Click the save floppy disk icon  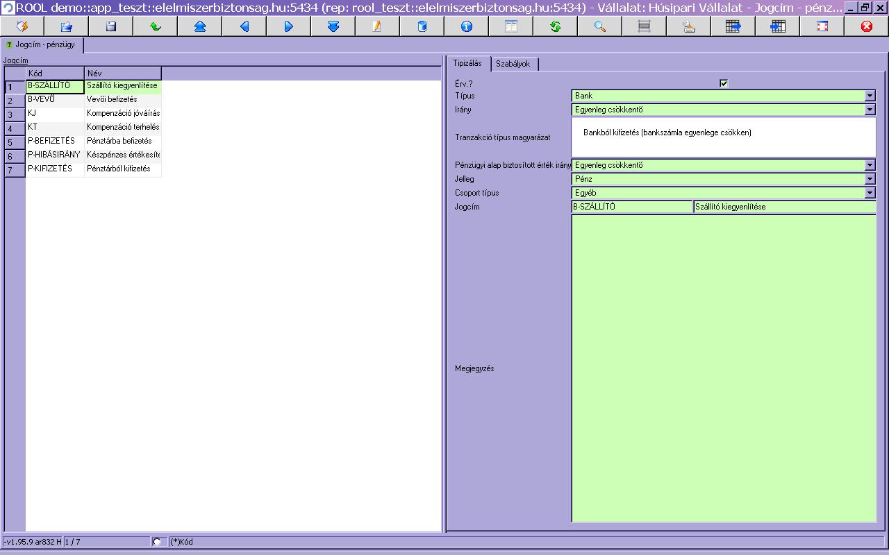tap(110, 26)
